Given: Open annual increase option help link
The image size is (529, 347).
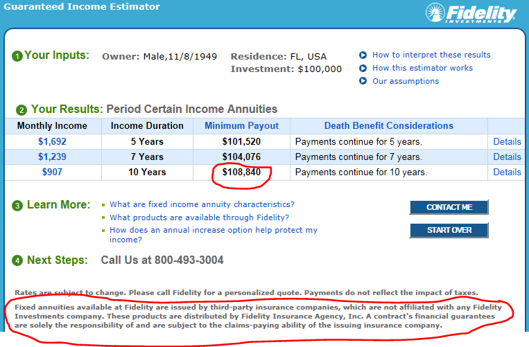Looking at the screenshot, I should coord(214,235).
